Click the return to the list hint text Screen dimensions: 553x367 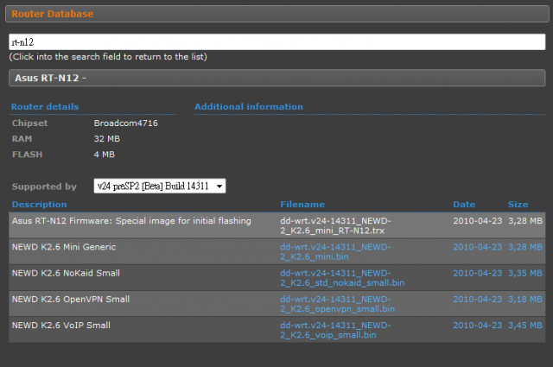(107, 56)
